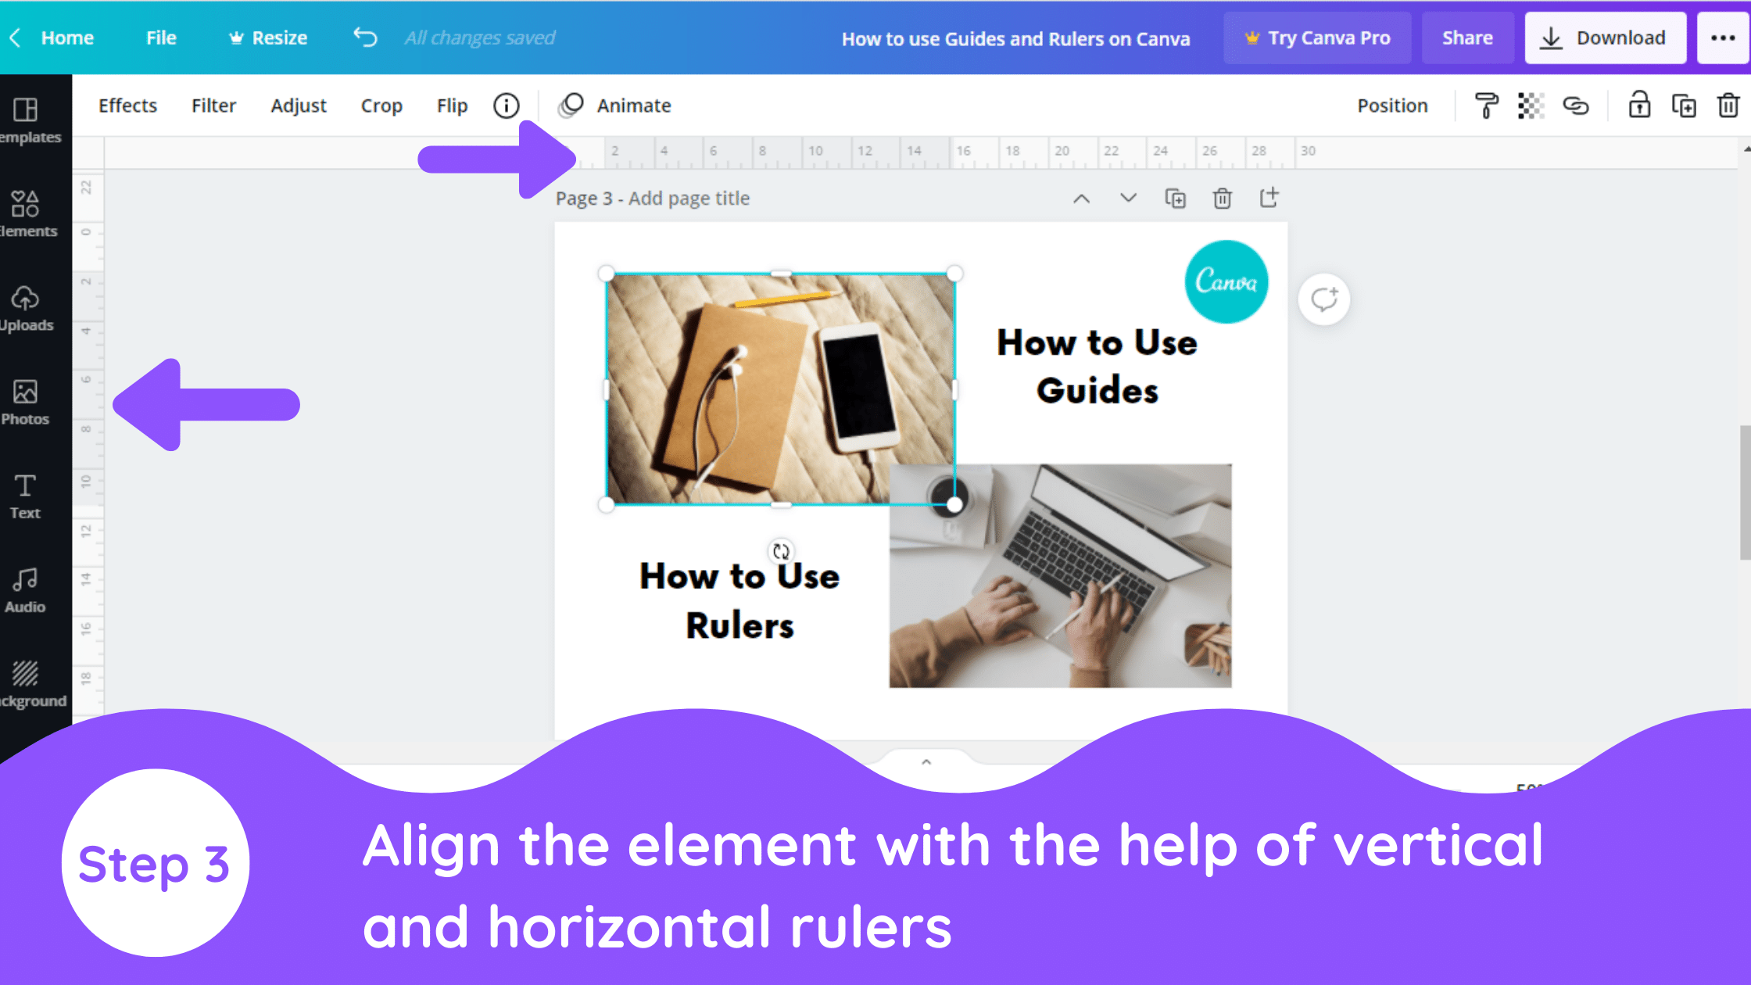Click the Effects tool in toolbar
The image size is (1751, 985).
coord(127,105)
